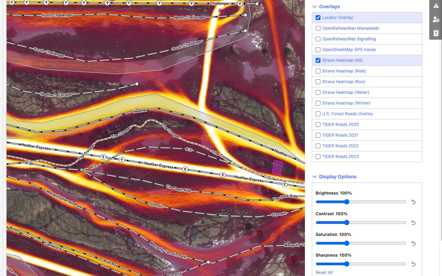The height and width of the screenshot is (276, 442).
Task: Open the Help question-mark icon
Action: 436,33
